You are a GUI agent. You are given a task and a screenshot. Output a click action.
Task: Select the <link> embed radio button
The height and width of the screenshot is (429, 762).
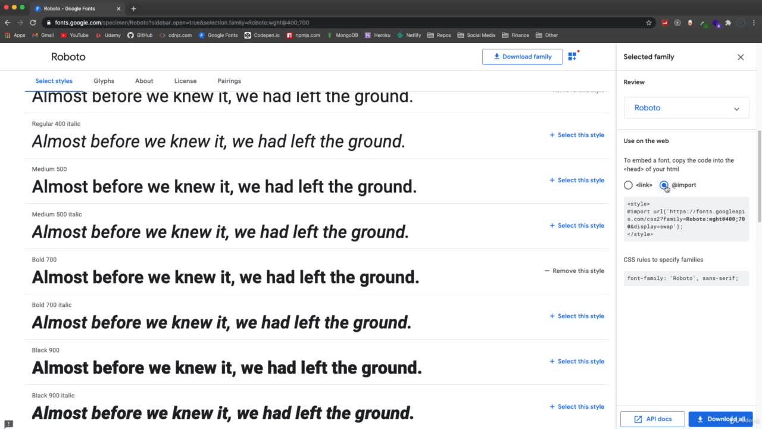pos(628,185)
